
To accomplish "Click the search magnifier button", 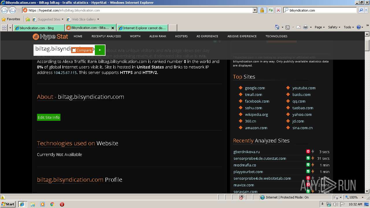I will point(361,10).
